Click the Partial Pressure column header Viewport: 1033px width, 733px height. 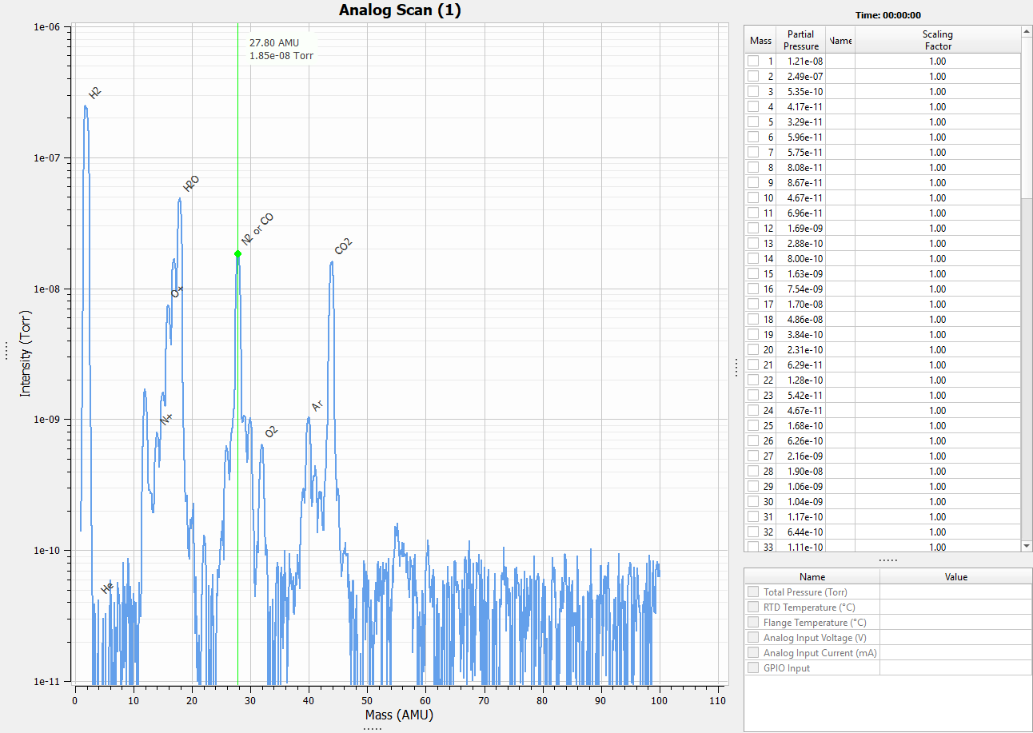coord(800,40)
